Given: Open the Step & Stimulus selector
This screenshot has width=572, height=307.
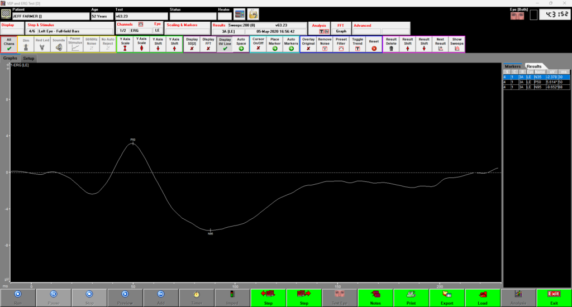Looking at the screenshot, I should click(x=69, y=31).
